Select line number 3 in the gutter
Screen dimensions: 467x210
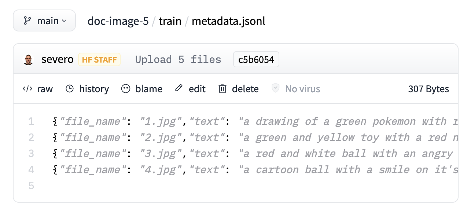(x=31, y=154)
